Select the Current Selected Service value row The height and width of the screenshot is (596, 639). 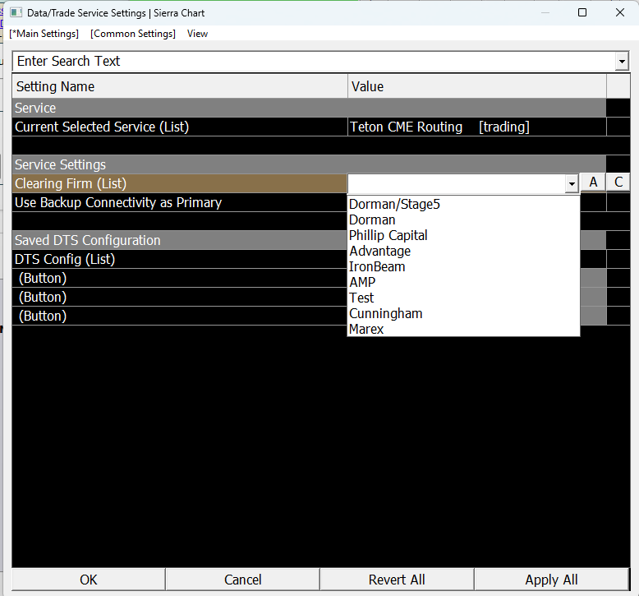pyautogui.click(x=477, y=127)
